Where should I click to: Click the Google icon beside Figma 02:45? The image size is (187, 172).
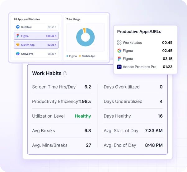119,51
